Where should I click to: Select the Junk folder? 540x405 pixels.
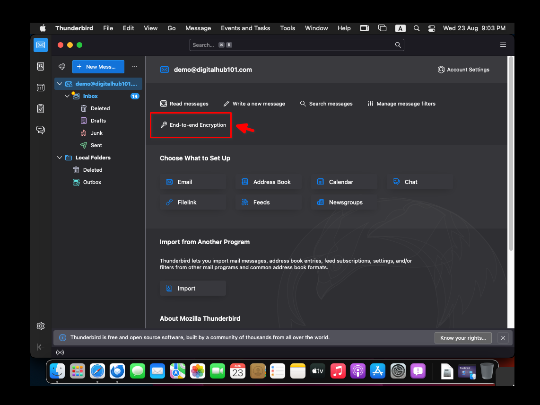tap(98, 133)
